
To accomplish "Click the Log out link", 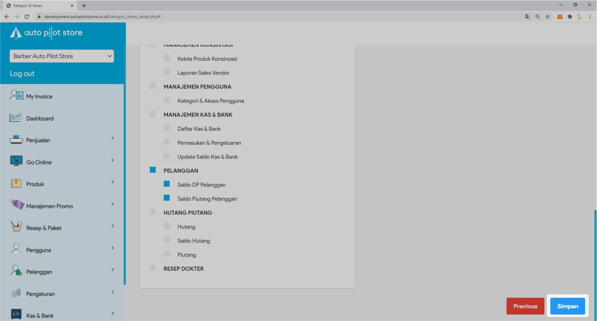I will tap(22, 74).
